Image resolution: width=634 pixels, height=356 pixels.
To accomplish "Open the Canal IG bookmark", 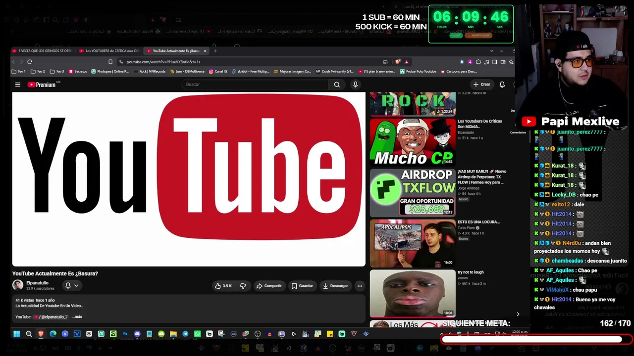I will (x=218, y=72).
